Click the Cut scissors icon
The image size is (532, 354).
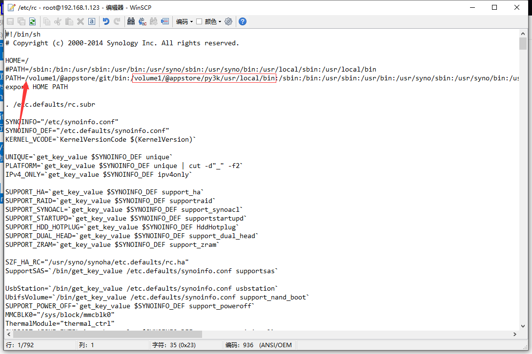58,21
